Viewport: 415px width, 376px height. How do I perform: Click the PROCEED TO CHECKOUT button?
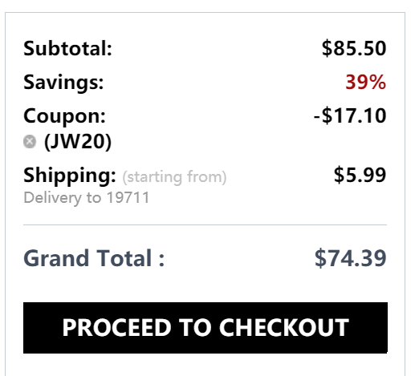[205, 328]
